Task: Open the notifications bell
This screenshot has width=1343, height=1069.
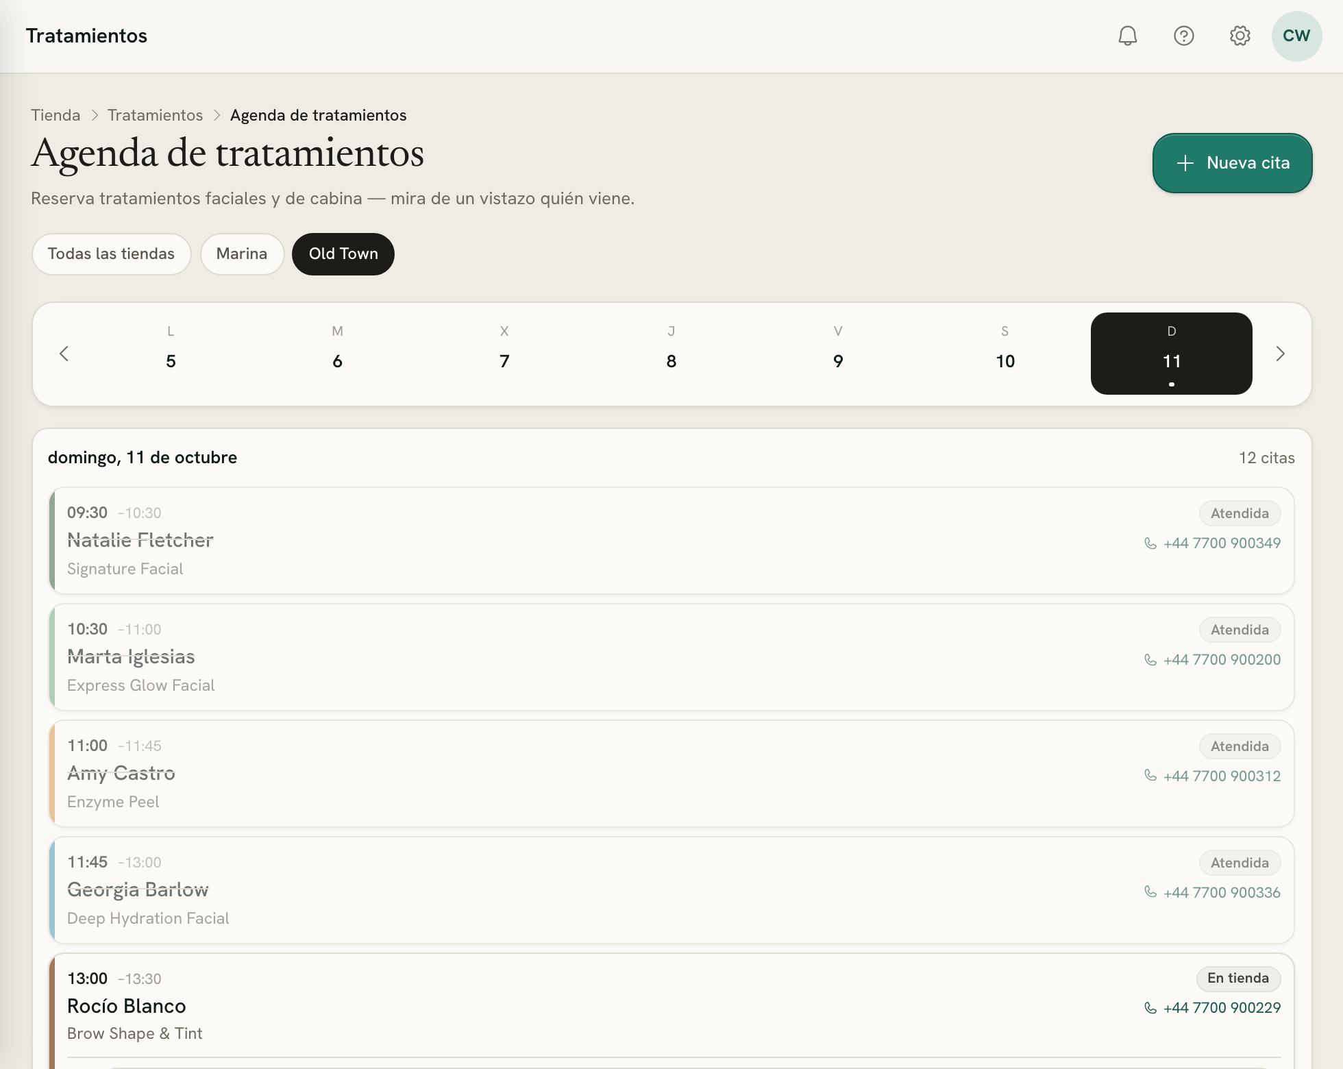Action: pyautogui.click(x=1128, y=36)
